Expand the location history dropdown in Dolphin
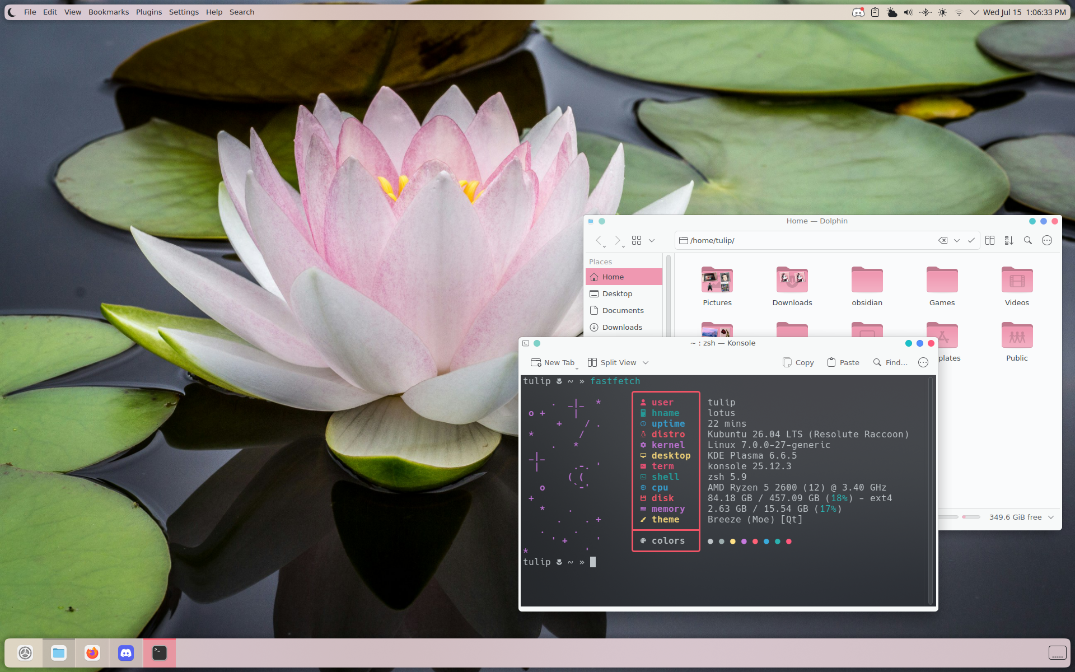This screenshot has width=1075, height=672. (x=957, y=240)
